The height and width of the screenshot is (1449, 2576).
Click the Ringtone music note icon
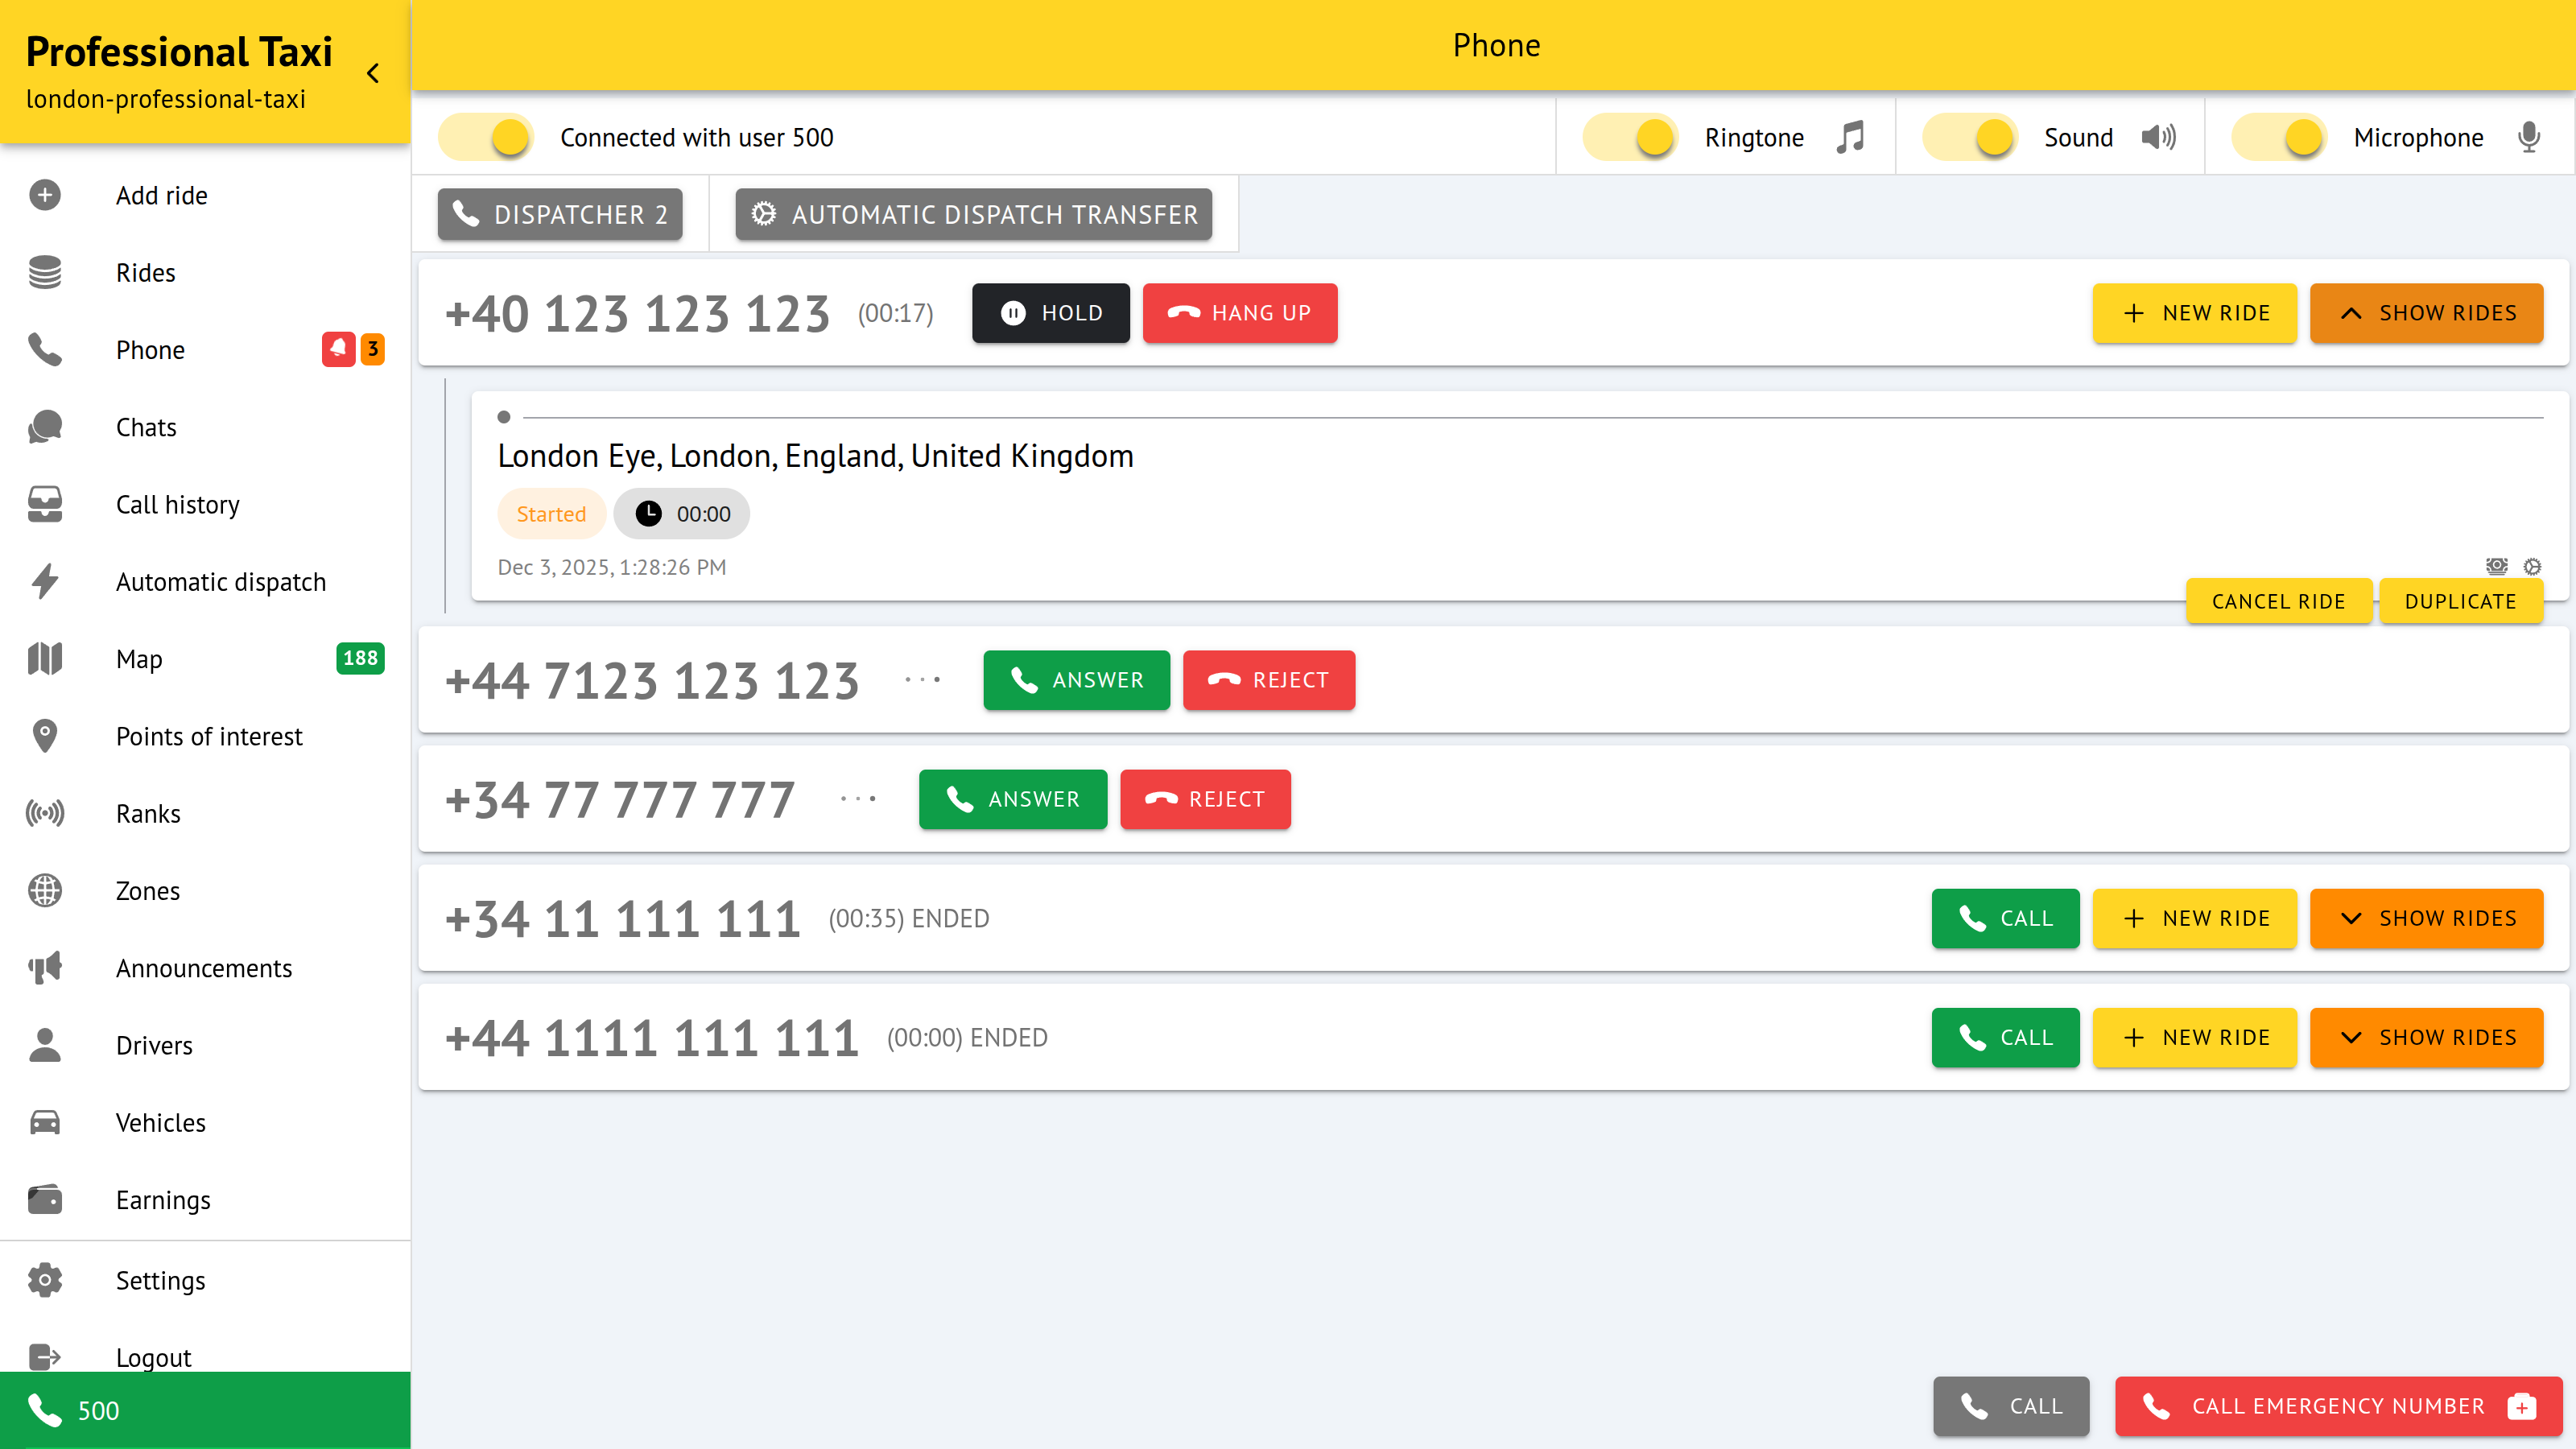pos(1850,137)
